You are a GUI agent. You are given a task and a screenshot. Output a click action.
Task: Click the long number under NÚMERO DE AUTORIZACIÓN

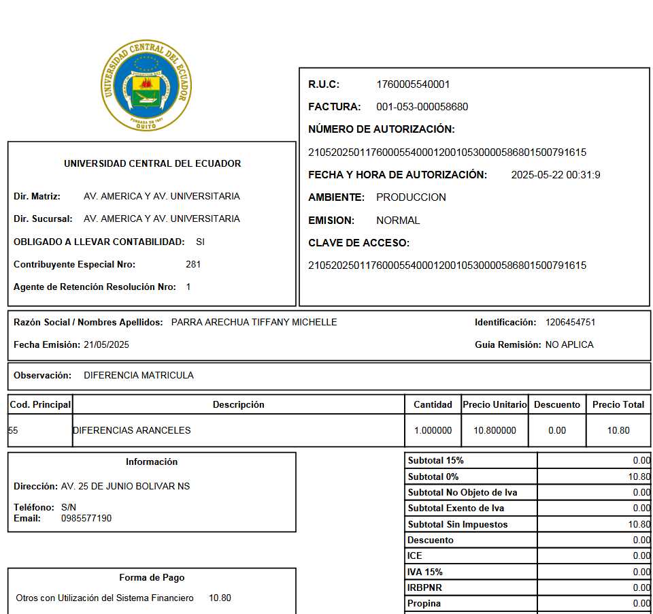tap(448, 152)
